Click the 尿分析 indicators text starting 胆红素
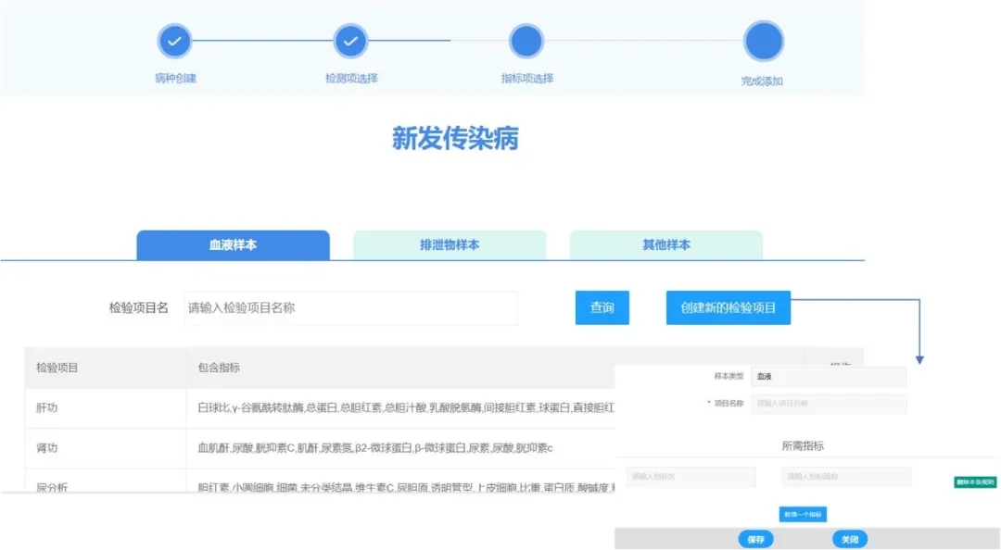1001x550 pixels. [406, 487]
